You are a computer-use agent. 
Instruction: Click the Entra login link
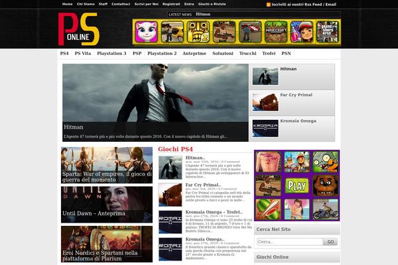coord(189,4)
